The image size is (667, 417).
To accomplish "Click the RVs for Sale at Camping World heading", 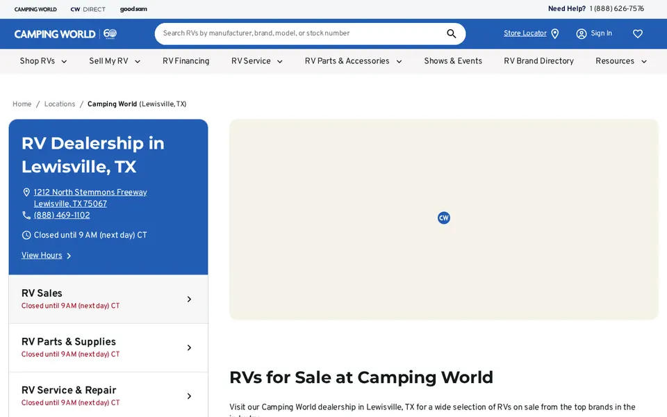I will 361,377.
